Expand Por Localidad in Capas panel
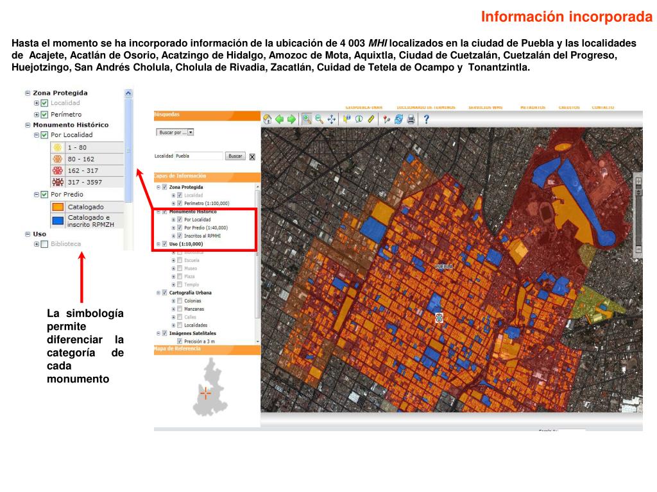This screenshot has width=657, height=492. (x=173, y=220)
